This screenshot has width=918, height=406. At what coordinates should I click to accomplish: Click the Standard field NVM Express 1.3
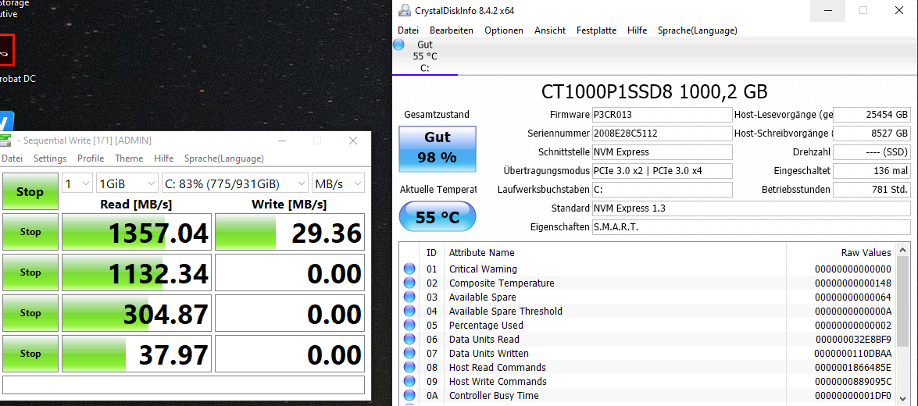pos(751,208)
